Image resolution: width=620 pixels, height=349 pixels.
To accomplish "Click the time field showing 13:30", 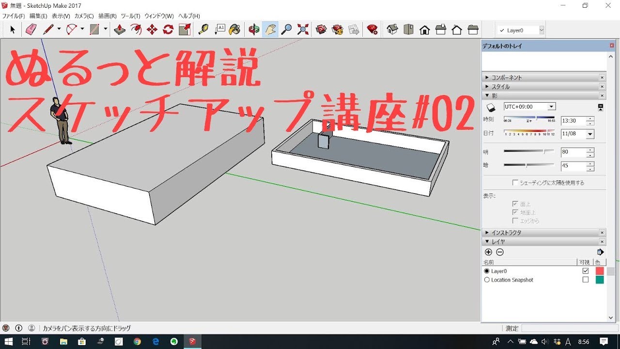I will coord(573,121).
